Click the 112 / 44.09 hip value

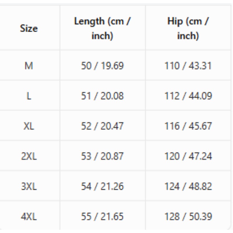[x=188, y=96]
